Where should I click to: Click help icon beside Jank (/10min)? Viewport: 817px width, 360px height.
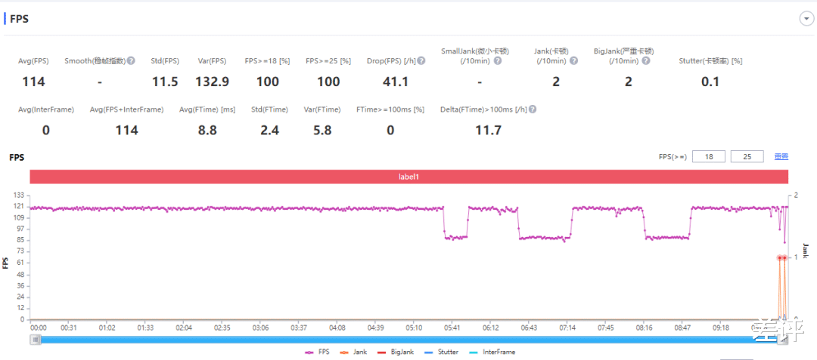tap(573, 61)
